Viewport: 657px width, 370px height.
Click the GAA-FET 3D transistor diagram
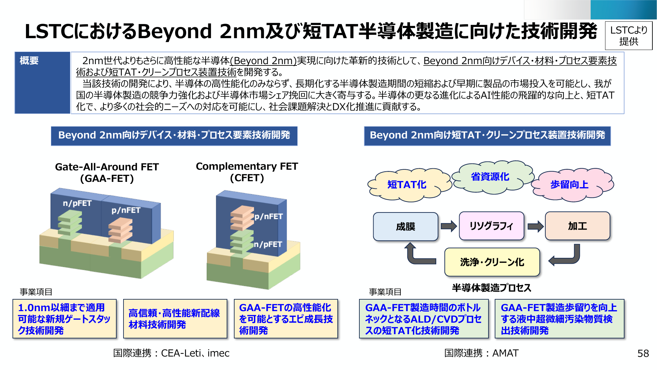point(106,234)
